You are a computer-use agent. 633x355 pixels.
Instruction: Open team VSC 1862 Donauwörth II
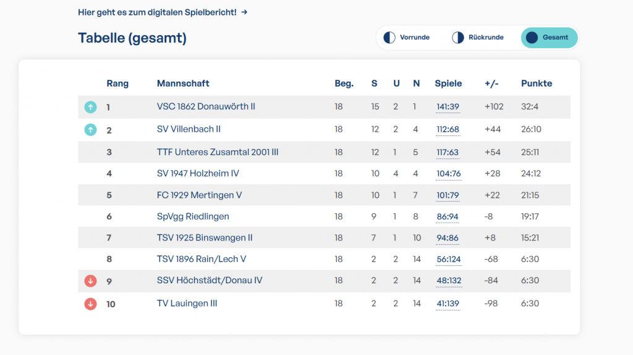coord(206,106)
